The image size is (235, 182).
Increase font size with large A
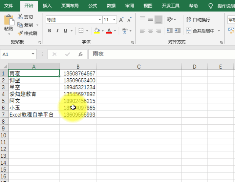click(x=122, y=19)
